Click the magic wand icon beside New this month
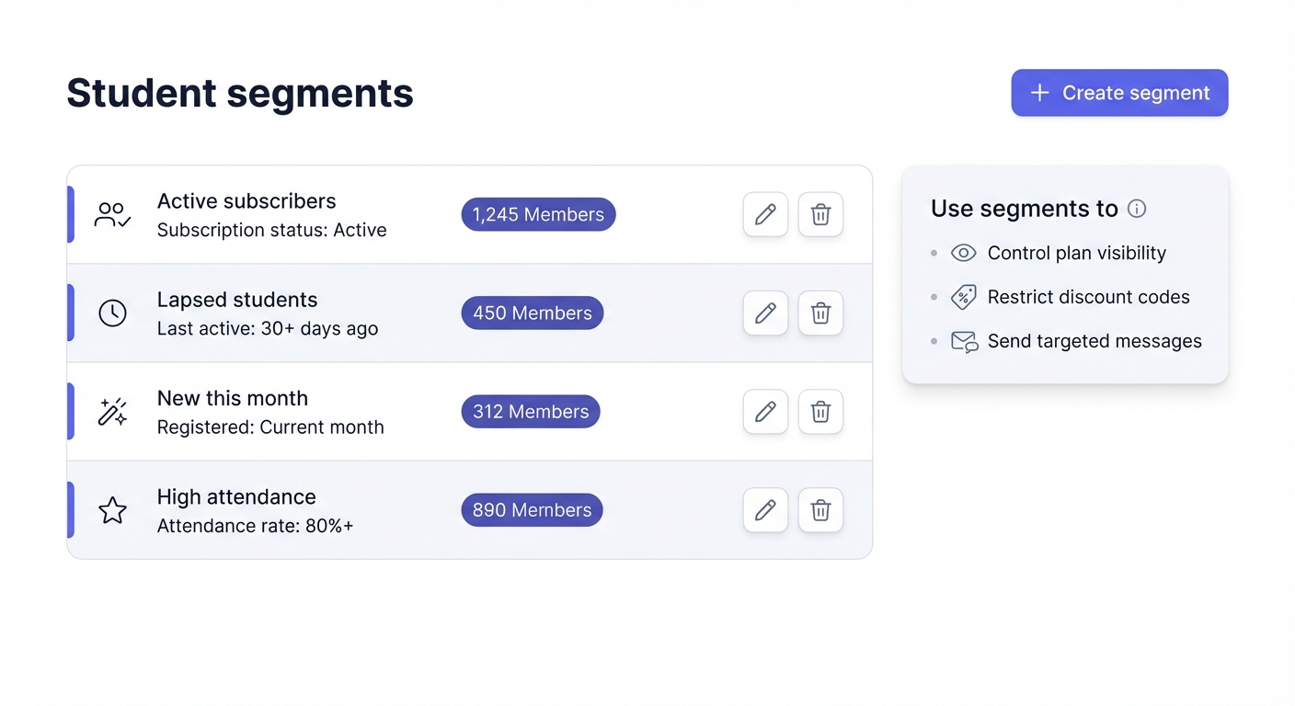The width and height of the screenshot is (1295, 706). point(111,411)
